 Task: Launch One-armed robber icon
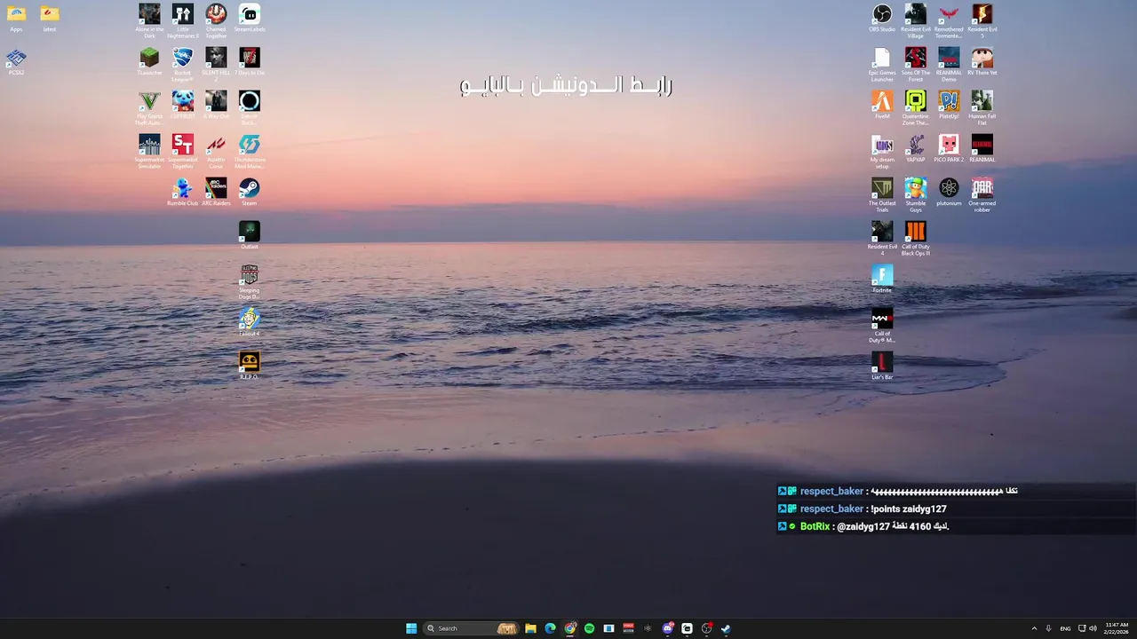point(982,194)
